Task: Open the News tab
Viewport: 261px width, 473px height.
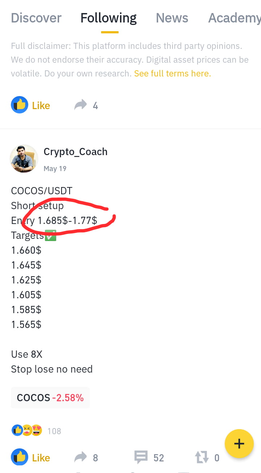Action: tap(172, 18)
